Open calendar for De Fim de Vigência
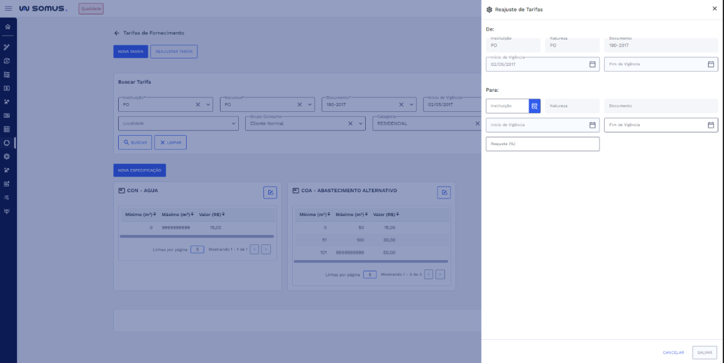The width and height of the screenshot is (724, 363). click(711, 64)
